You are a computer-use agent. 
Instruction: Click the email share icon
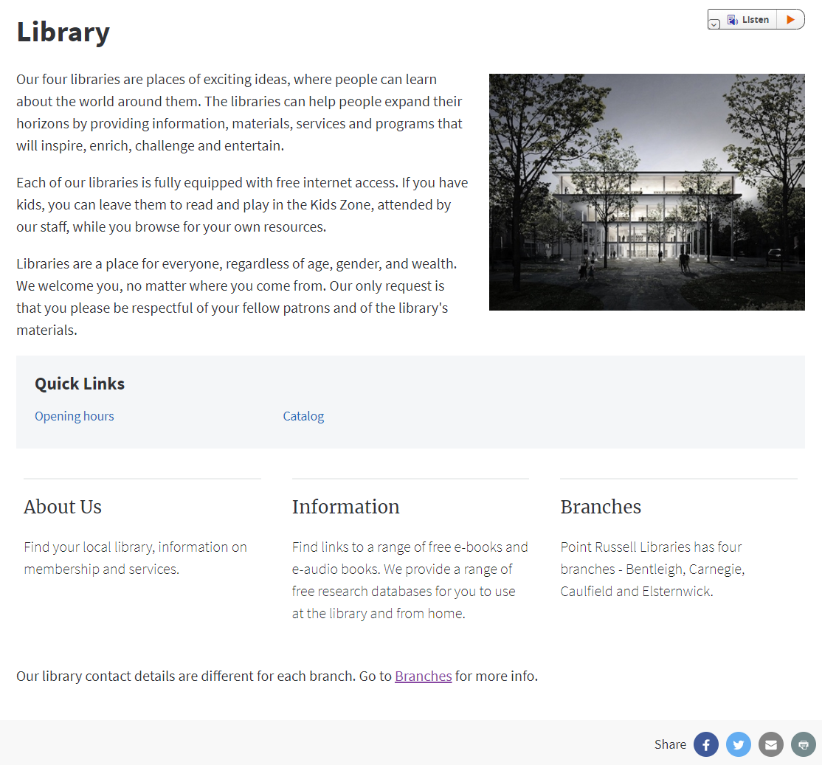pos(770,744)
